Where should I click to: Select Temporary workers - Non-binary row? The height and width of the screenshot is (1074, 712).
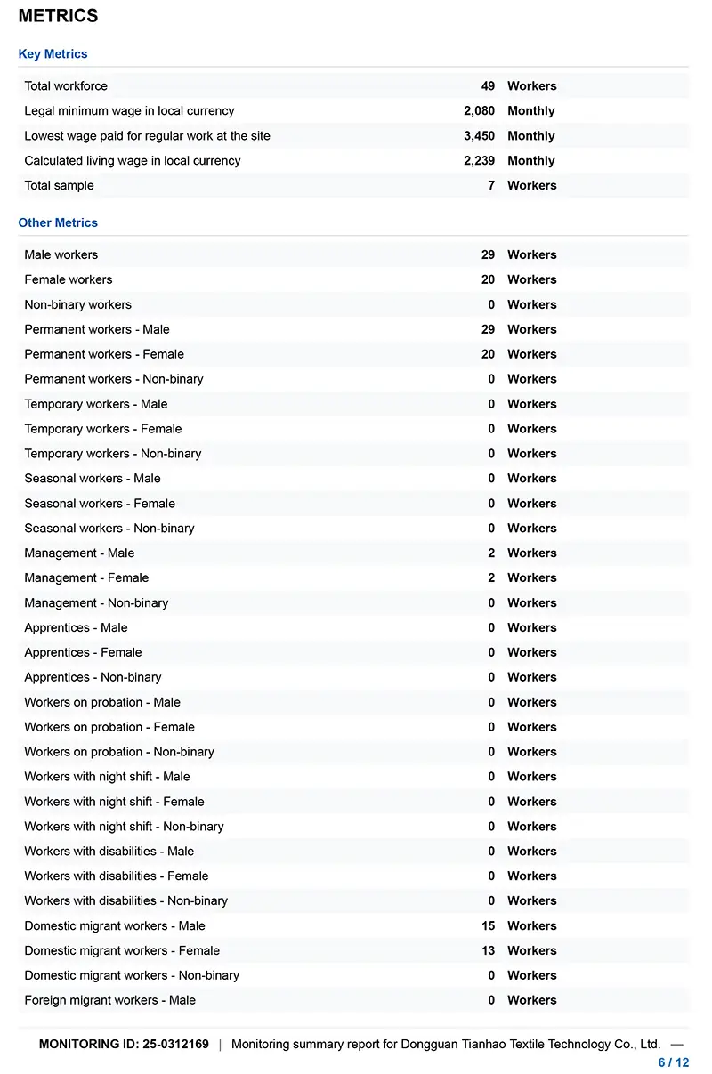pyautogui.click(x=353, y=454)
